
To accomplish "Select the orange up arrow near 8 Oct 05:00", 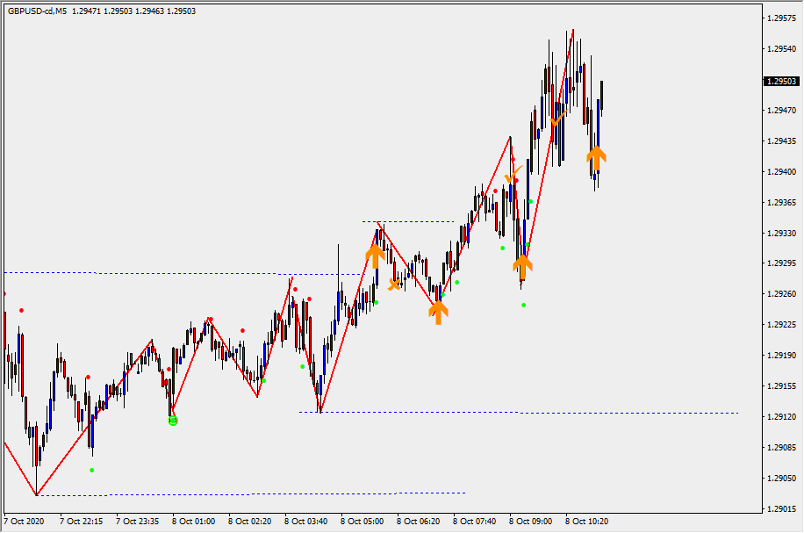I will click(375, 255).
